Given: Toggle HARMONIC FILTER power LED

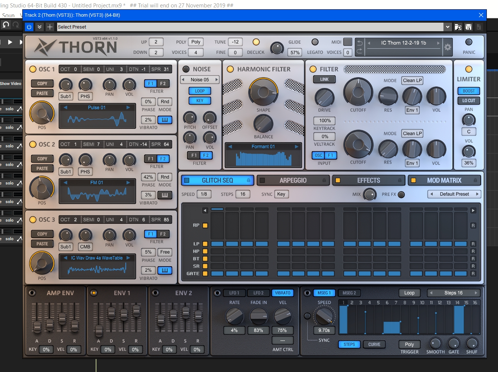Looking at the screenshot, I should coord(230,69).
